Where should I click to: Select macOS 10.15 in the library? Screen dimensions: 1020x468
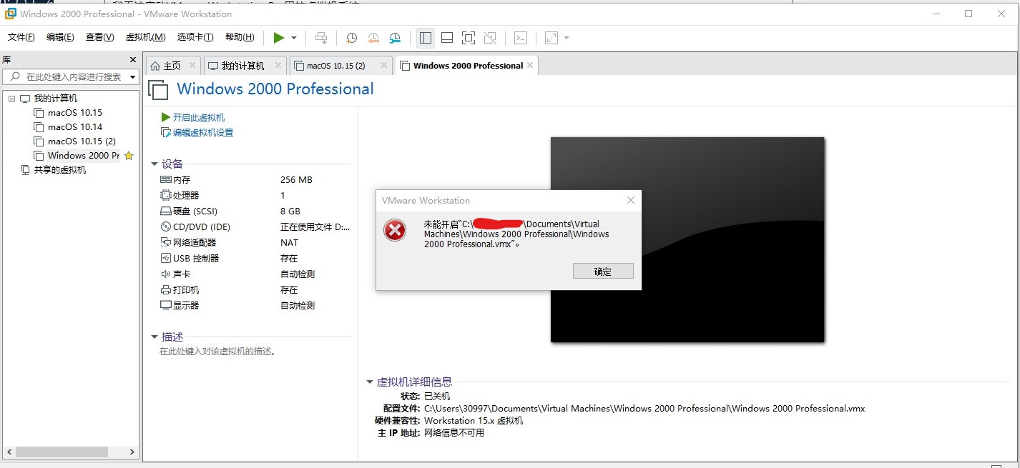75,112
